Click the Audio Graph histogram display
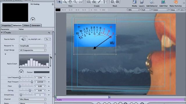The image size is (186, 104). [x=34, y=60]
